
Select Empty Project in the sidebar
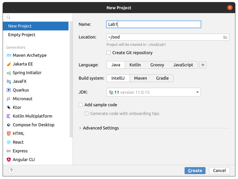[x=22, y=35]
